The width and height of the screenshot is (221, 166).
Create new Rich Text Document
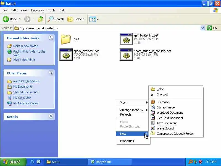click(x=176, y=118)
